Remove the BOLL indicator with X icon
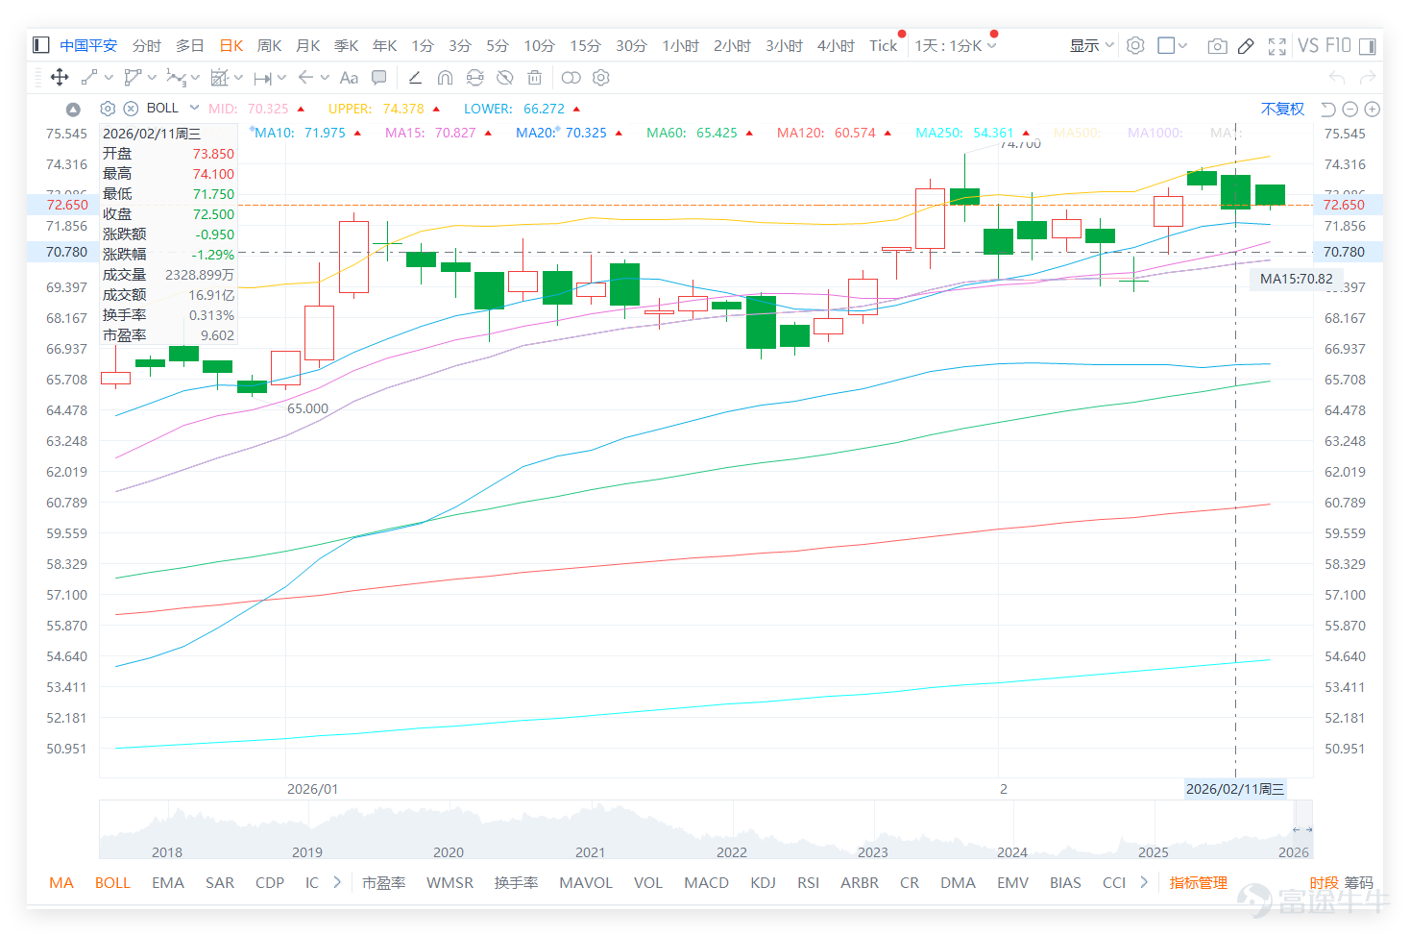Screen dimensions: 1410x936 coord(131,109)
